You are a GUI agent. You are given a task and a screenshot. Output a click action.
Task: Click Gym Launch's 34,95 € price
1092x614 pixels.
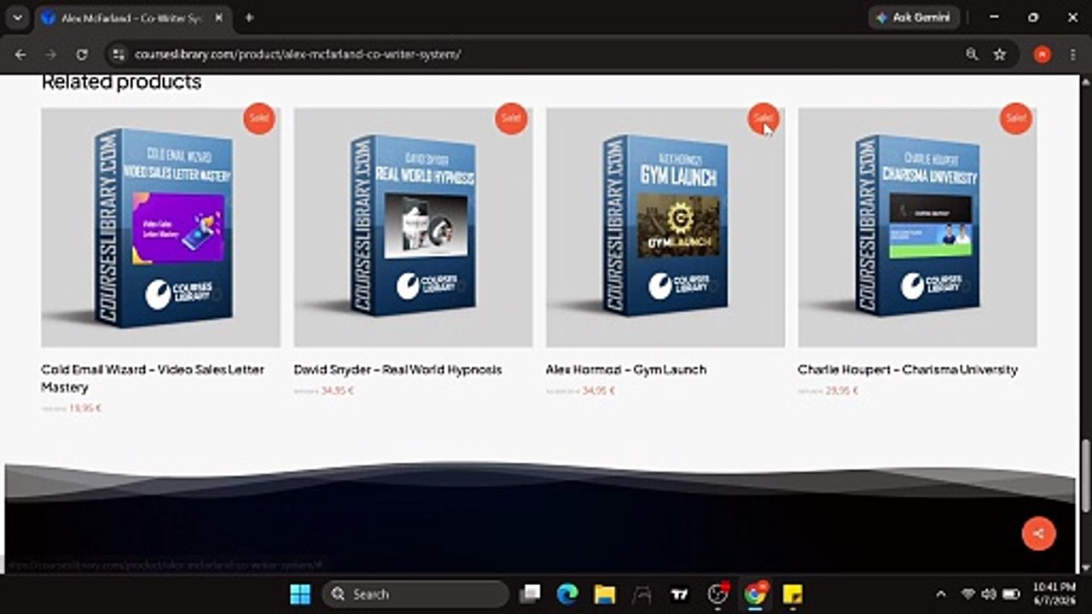(x=598, y=391)
